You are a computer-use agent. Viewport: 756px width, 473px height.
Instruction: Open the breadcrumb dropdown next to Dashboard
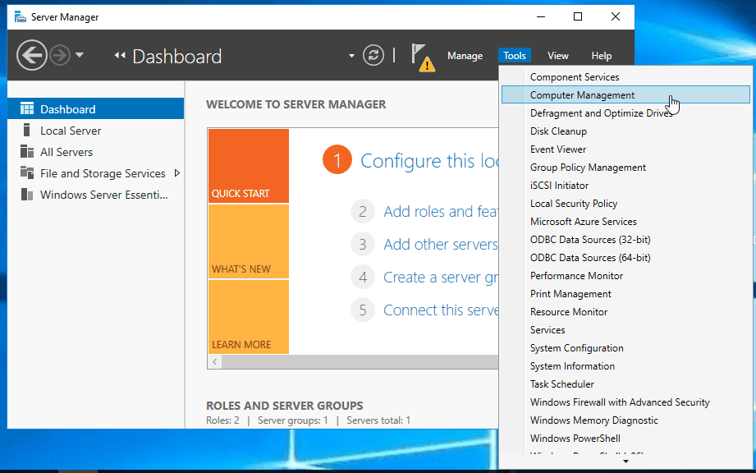click(x=351, y=55)
